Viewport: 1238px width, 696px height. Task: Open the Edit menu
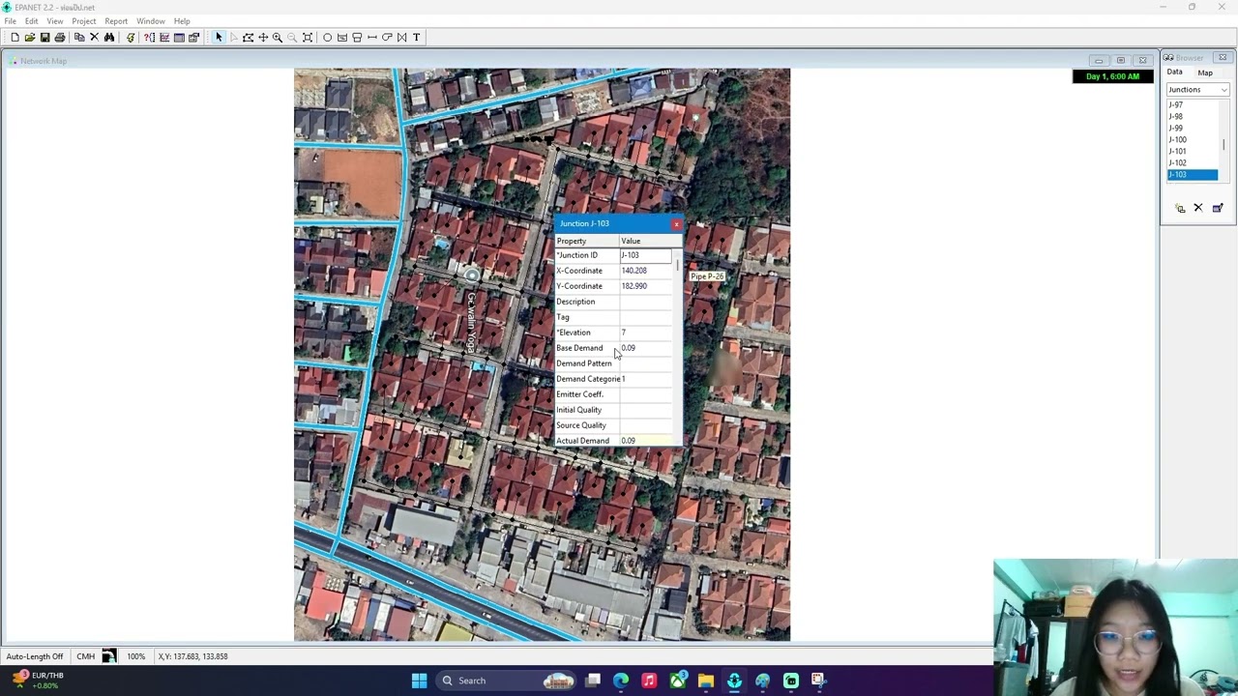[32, 21]
